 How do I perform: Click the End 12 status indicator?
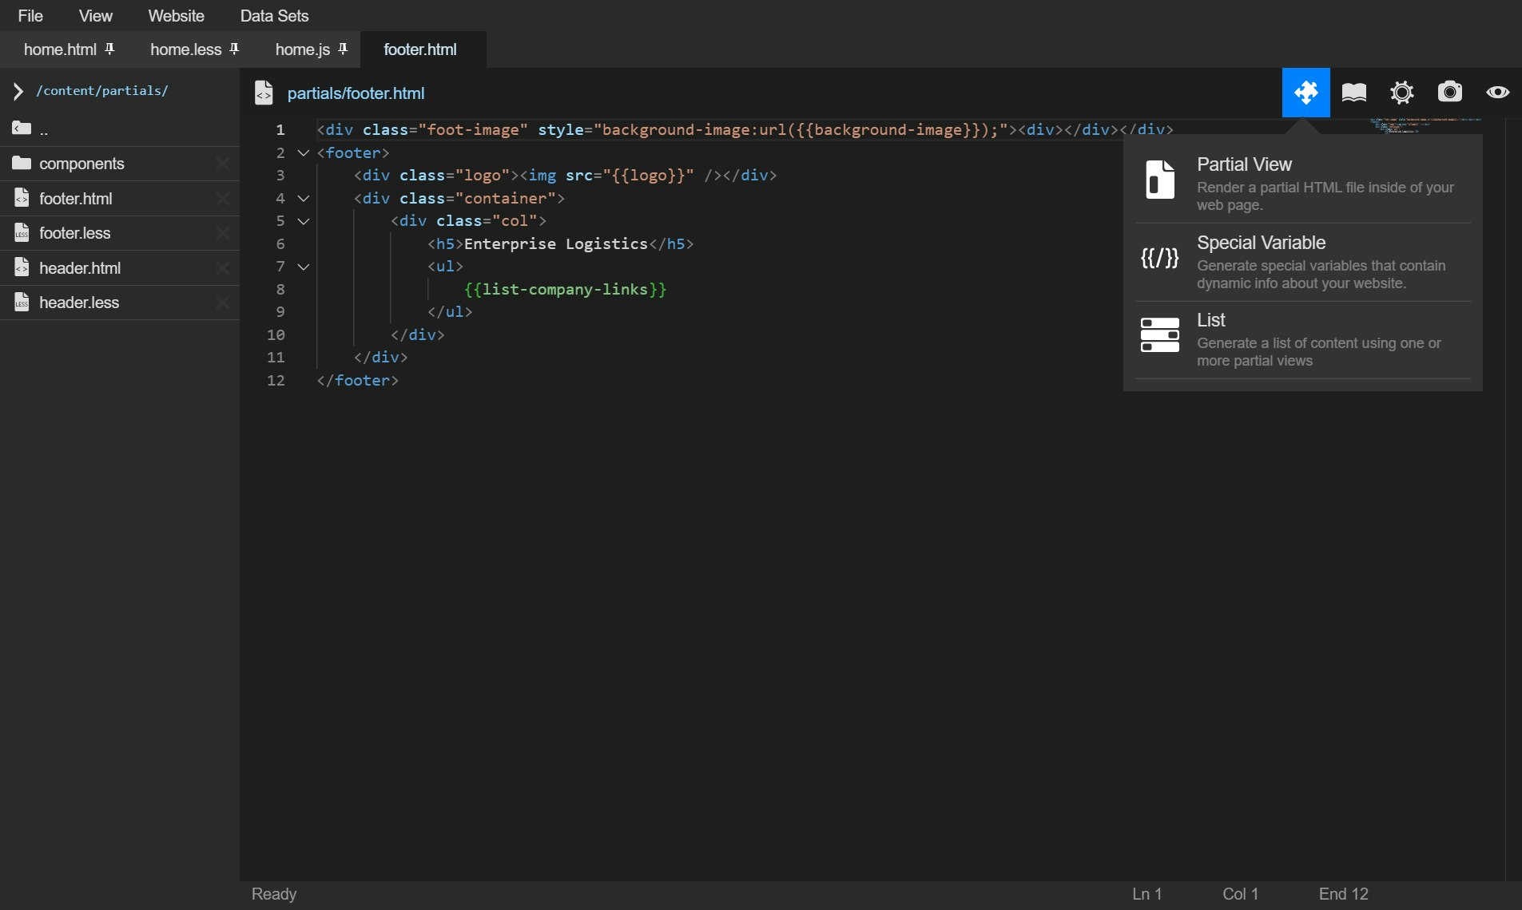coord(1343,894)
